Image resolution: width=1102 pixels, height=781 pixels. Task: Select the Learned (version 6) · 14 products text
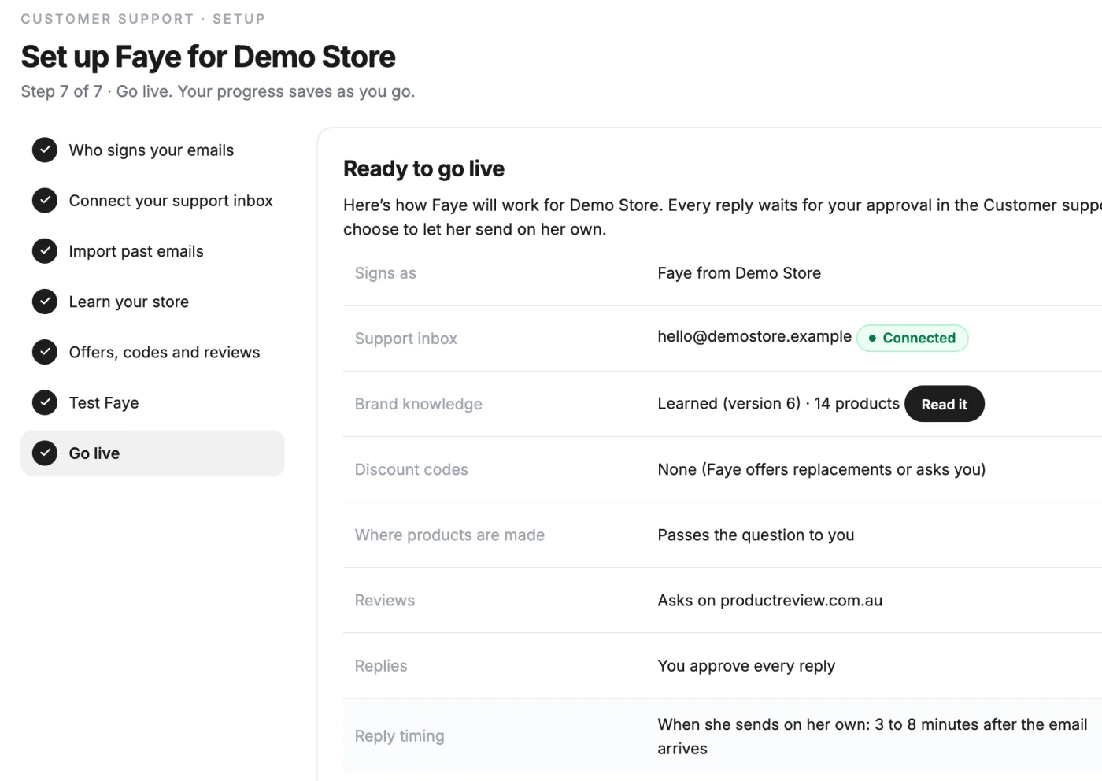[778, 404]
